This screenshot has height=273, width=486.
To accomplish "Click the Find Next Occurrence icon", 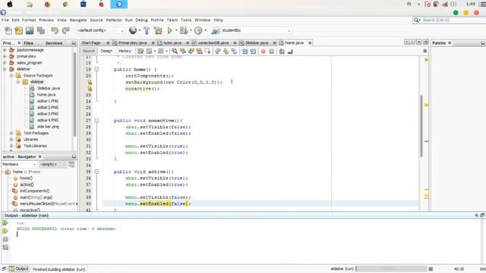I will pos(191,52).
